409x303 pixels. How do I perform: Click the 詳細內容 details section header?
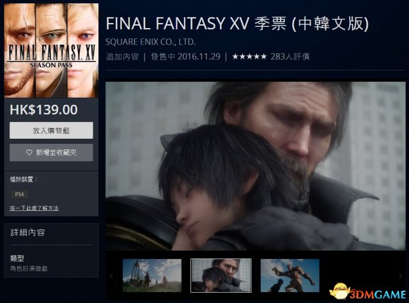pos(27,232)
